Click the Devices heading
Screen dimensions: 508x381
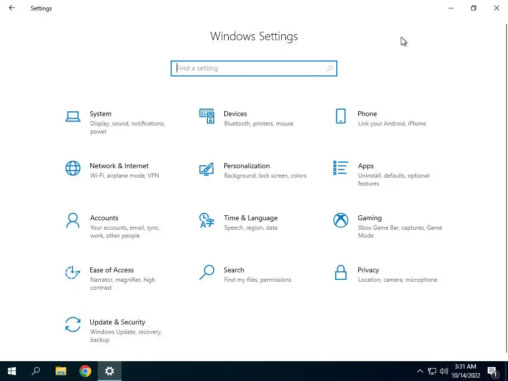235,114
